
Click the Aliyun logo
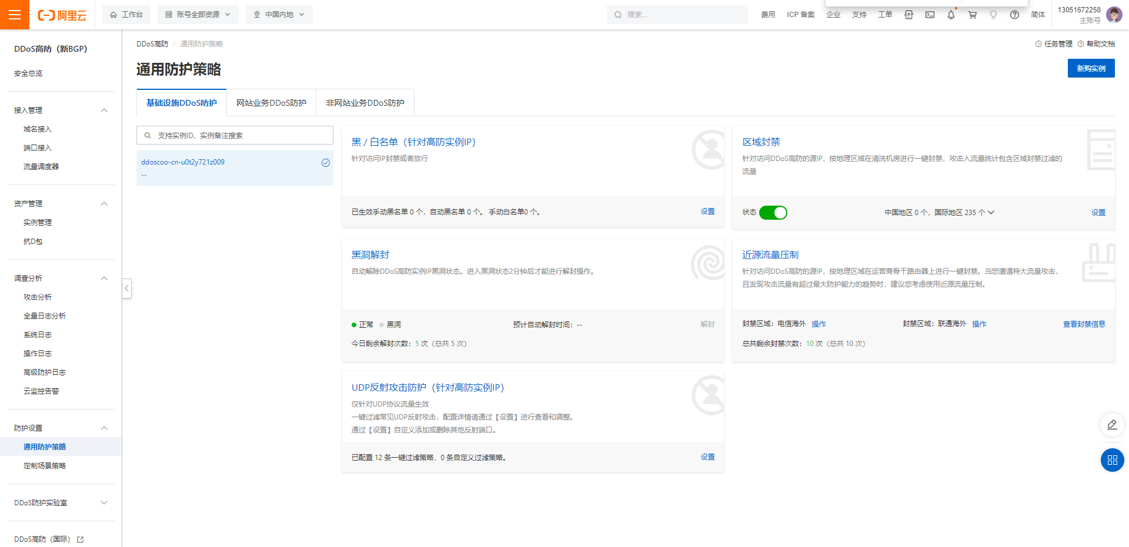pyautogui.click(x=62, y=15)
